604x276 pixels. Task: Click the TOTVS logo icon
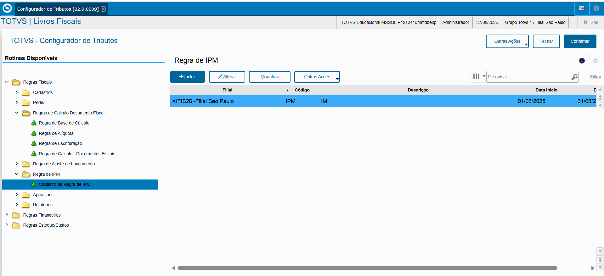click(7, 8)
